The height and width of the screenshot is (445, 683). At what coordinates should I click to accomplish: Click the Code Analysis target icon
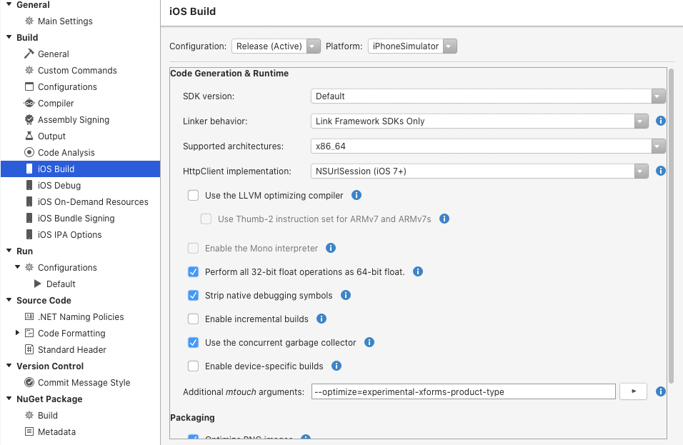point(29,152)
